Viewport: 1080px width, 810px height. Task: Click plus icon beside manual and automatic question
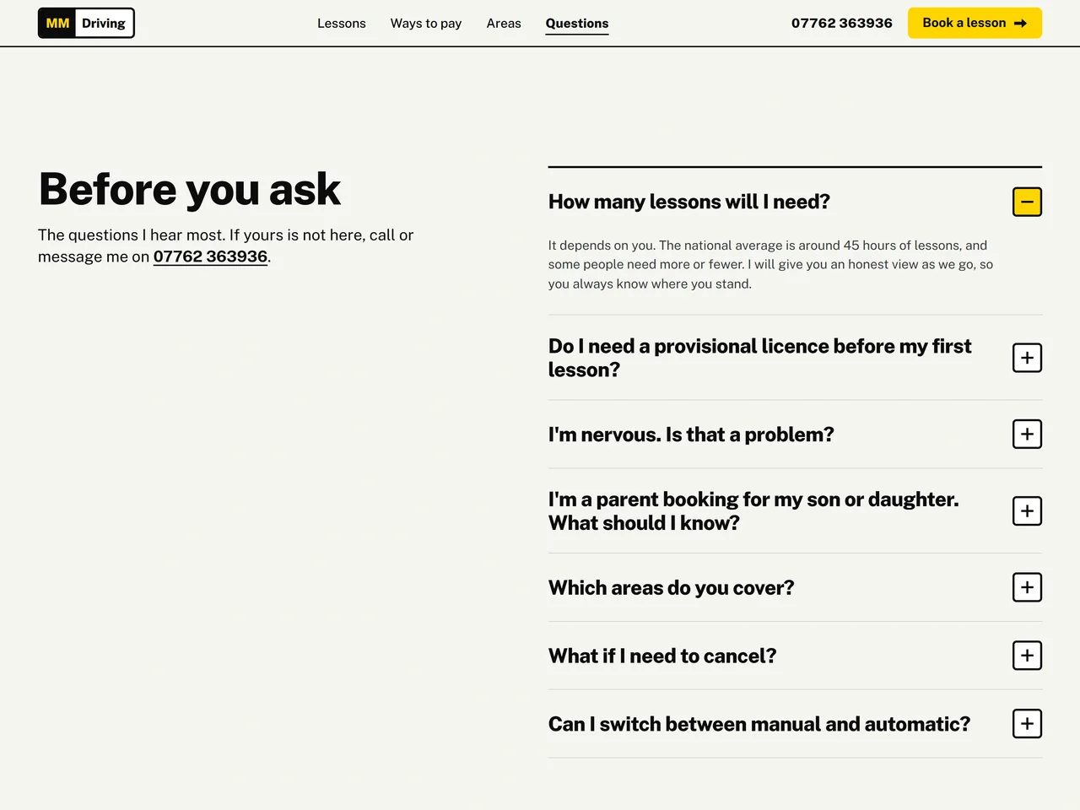point(1027,724)
